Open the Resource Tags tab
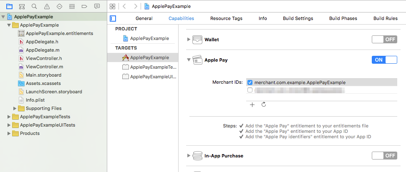The image size is (406, 172). click(226, 18)
